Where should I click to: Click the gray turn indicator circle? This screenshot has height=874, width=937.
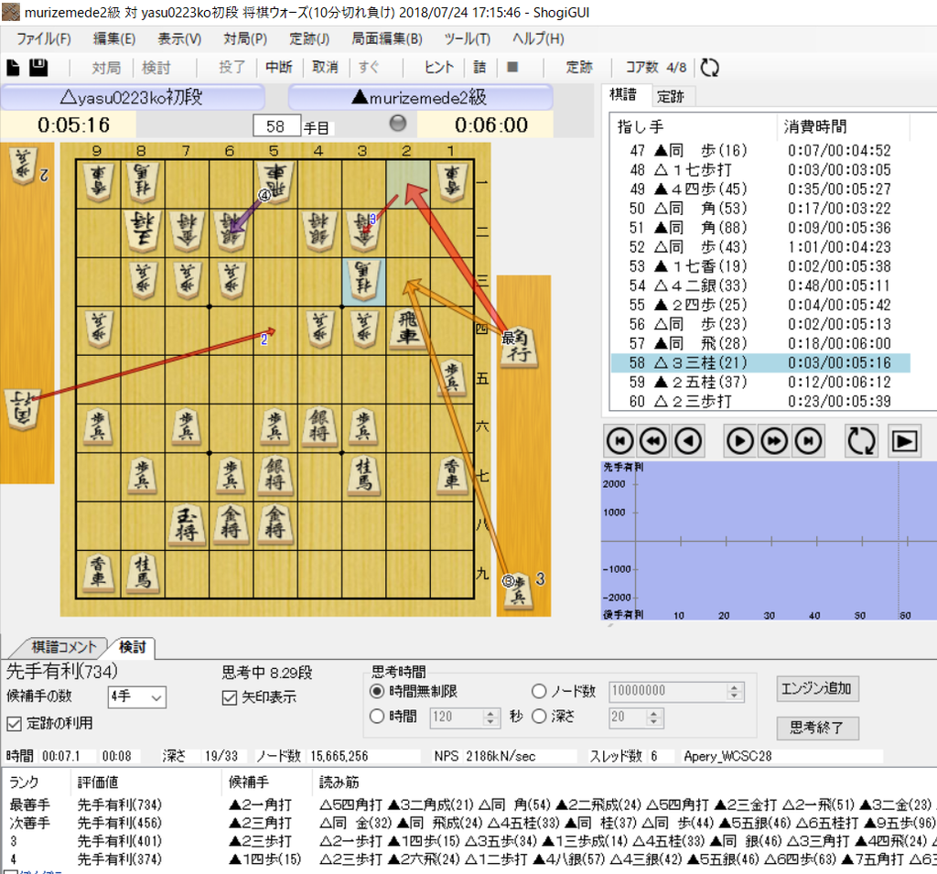(397, 124)
